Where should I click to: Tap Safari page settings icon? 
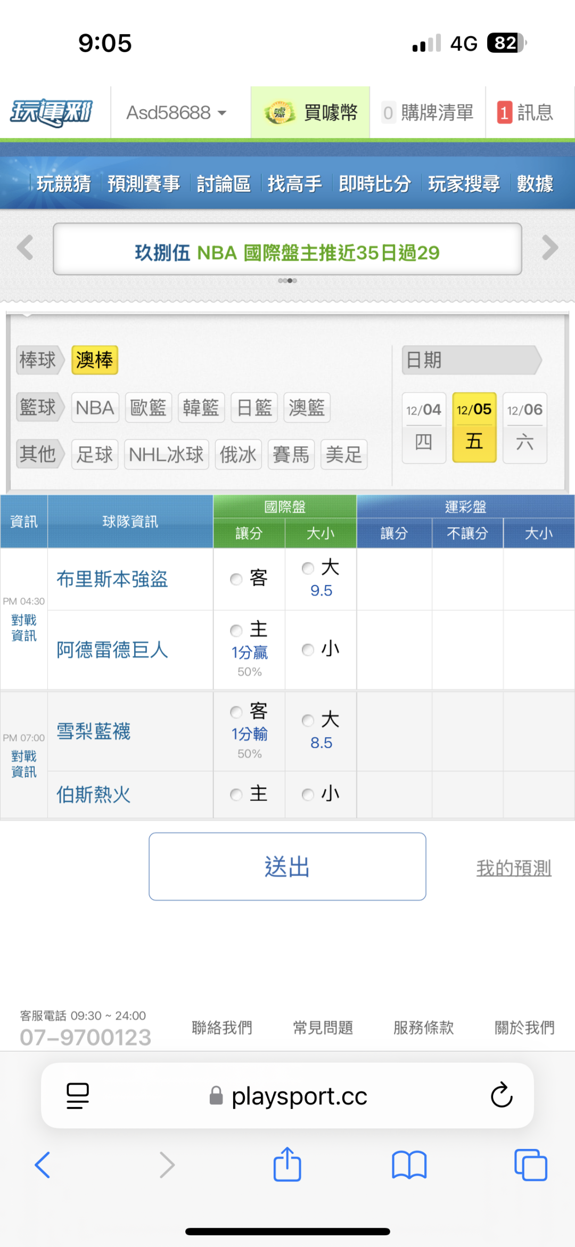click(x=78, y=1096)
